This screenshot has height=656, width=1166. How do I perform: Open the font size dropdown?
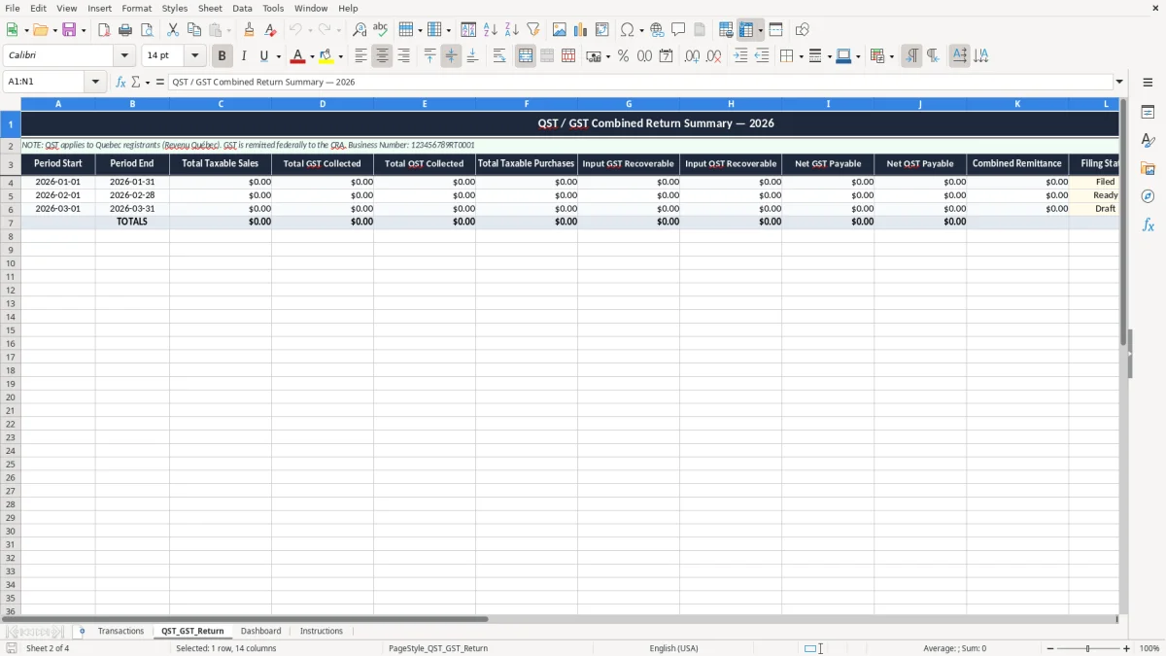click(195, 56)
